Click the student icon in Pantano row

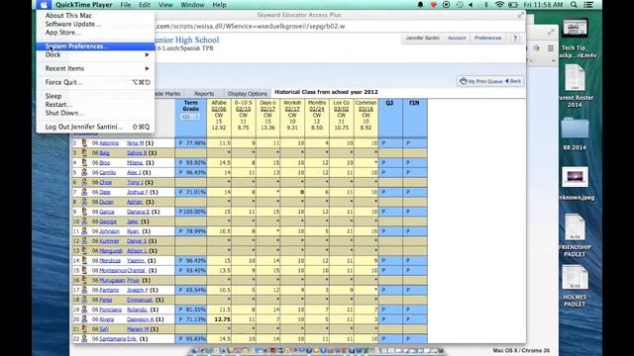84,290
